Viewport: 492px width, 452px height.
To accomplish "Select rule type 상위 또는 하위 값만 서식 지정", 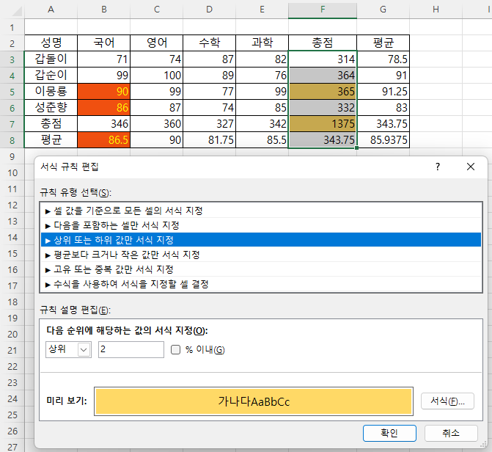I will (x=261, y=240).
